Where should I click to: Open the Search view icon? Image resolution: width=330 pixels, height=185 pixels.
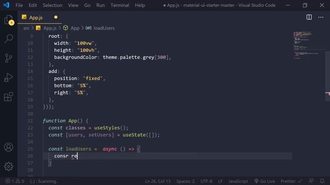[x=9, y=39]
